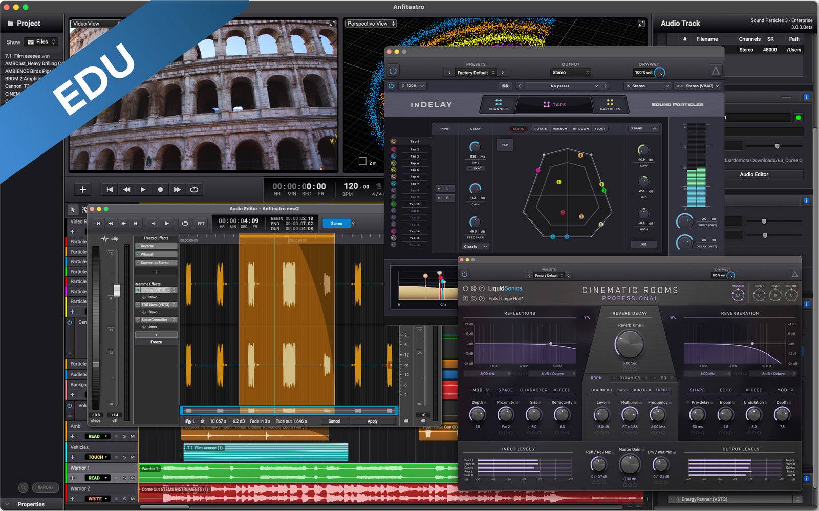Solo the Vehicles track
Viewport: 819px width, 511px height.
coord(124,457)
